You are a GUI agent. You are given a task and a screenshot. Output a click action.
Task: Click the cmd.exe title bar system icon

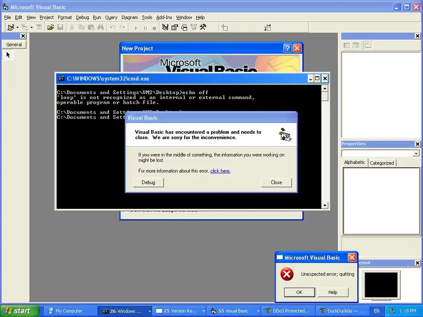click(x=62, y=79)
